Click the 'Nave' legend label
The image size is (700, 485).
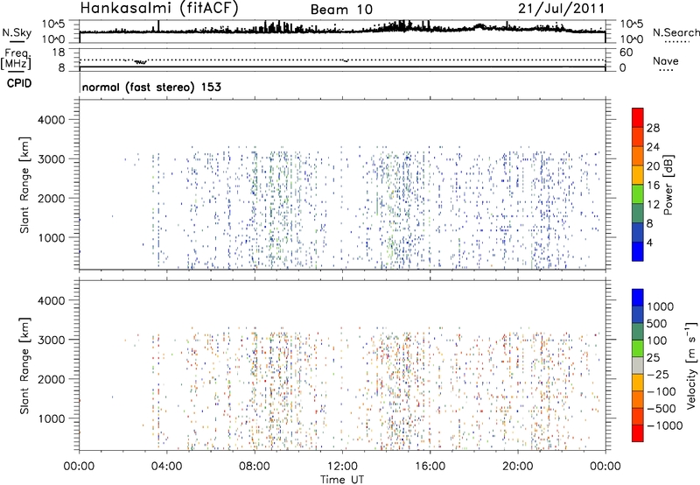(666, 60)
